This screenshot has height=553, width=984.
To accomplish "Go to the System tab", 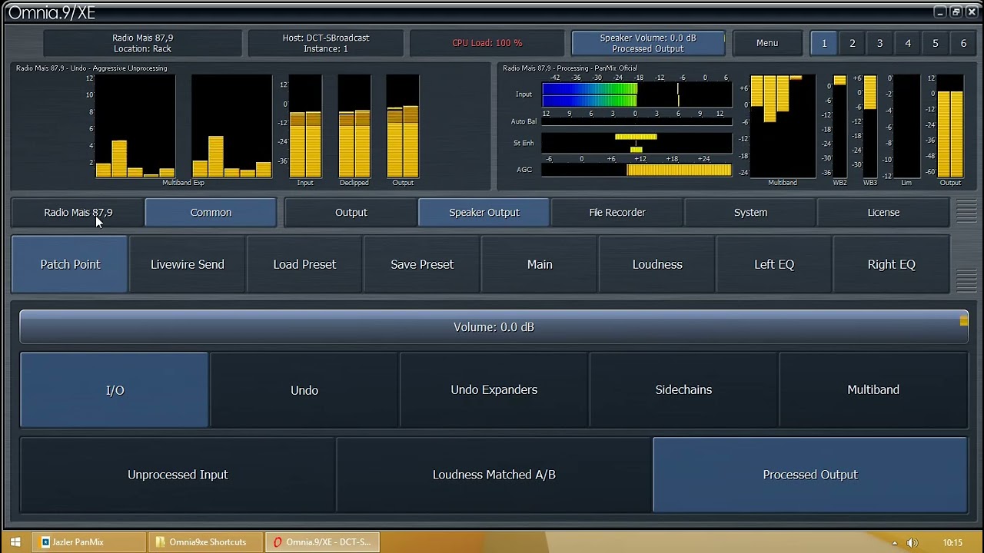I will click(750, 213).
